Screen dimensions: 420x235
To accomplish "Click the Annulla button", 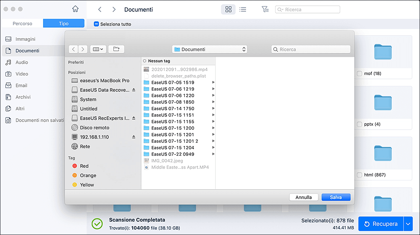I will click(x=304, y=197).
